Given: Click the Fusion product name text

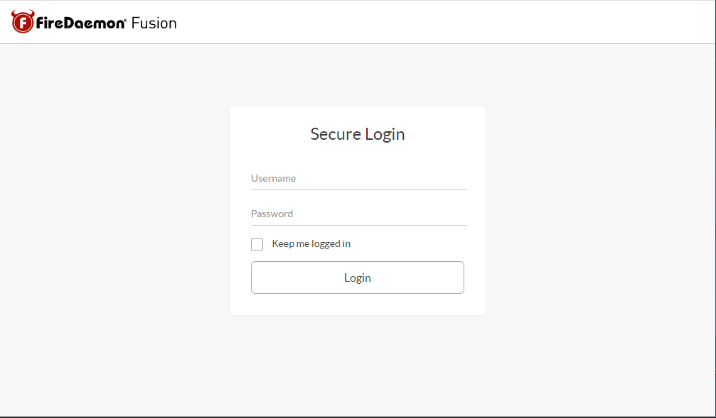Looking at the screenshot, I should pos(154,23).
